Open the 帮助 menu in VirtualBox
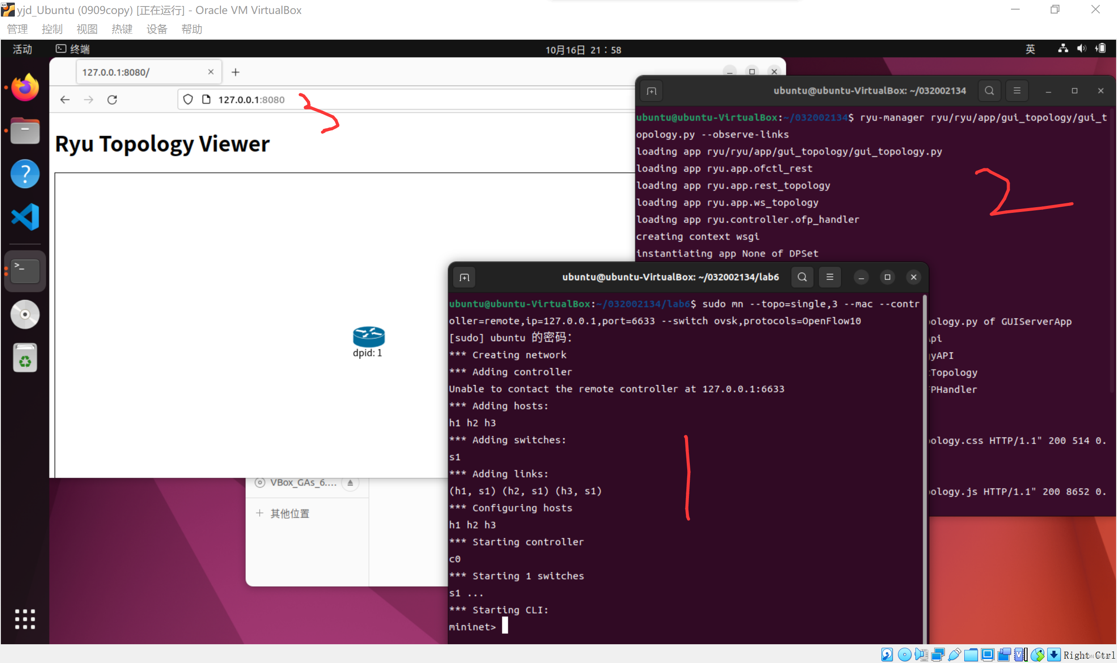Viewport: 1117px width, 663px height. [192, 29]
